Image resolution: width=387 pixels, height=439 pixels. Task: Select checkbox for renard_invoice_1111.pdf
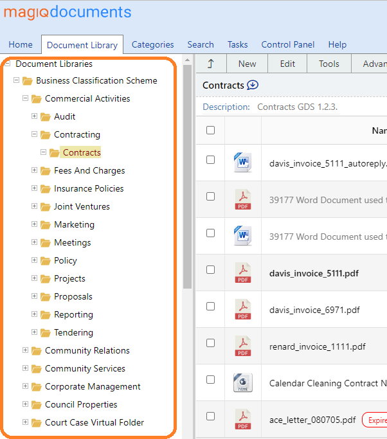[x=210, y=343]
